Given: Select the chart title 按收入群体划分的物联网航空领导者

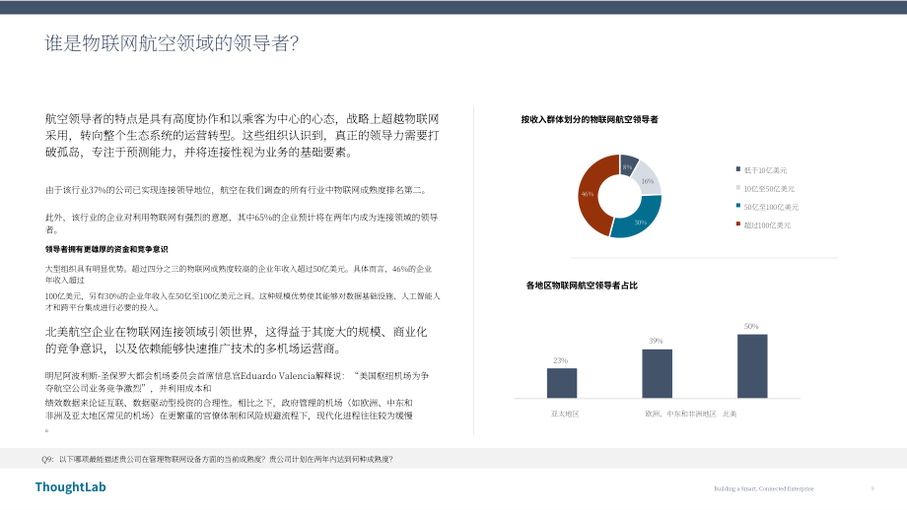Looking at the screenshot, I should pos(590,119).
